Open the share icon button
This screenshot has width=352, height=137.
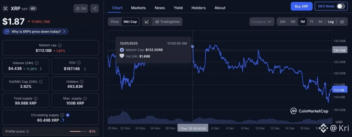(x=95, y=9)
